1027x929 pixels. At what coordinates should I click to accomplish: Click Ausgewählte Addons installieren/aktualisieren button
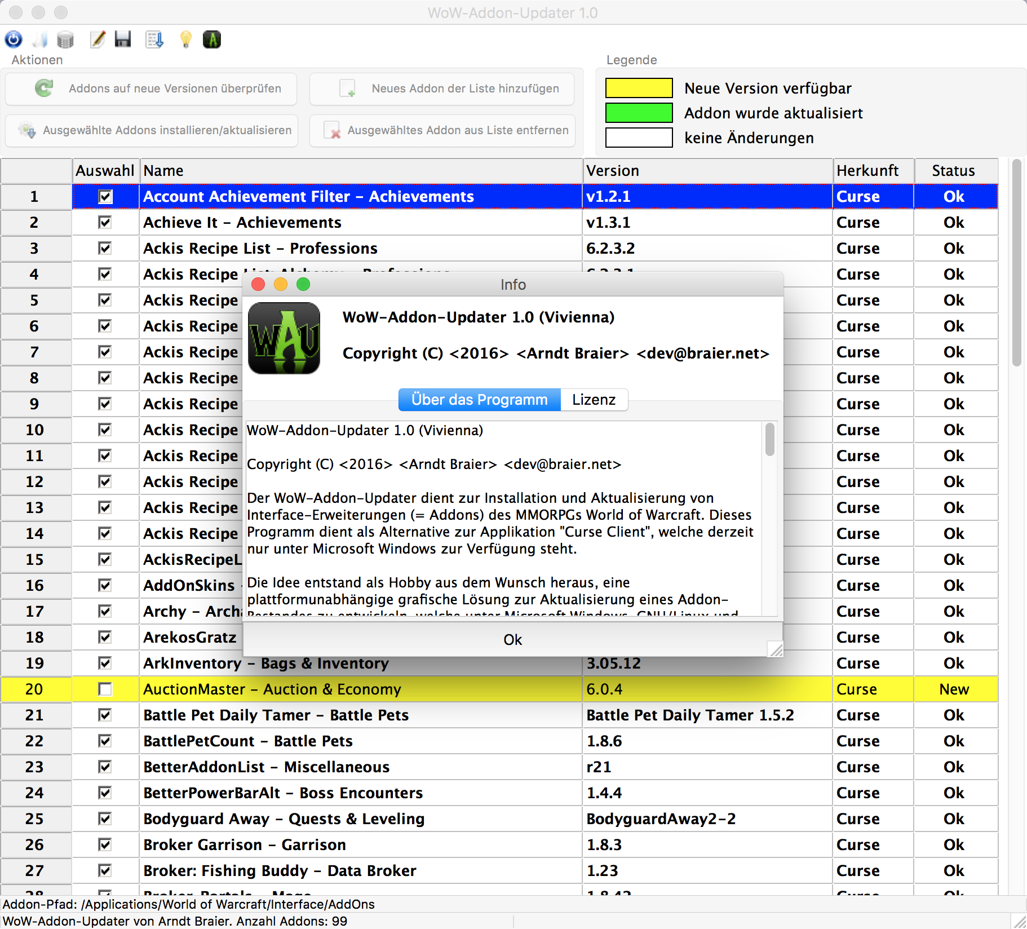[151, 130]
